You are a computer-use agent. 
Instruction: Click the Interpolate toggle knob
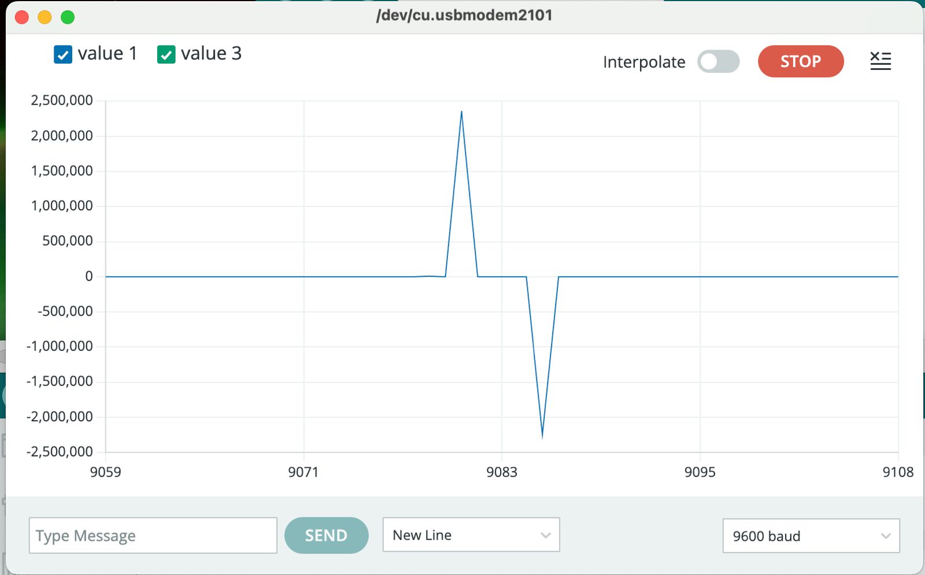point(709,61)
